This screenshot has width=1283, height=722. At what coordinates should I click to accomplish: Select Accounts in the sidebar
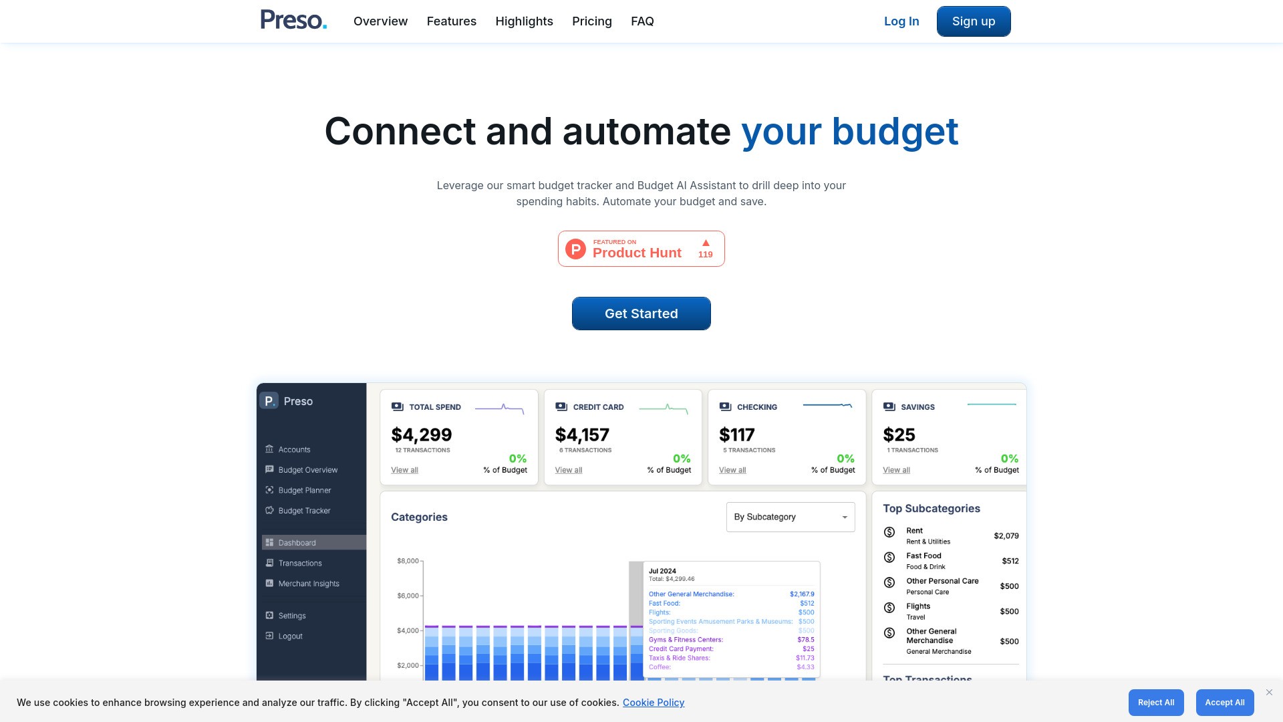coord(294,449)
